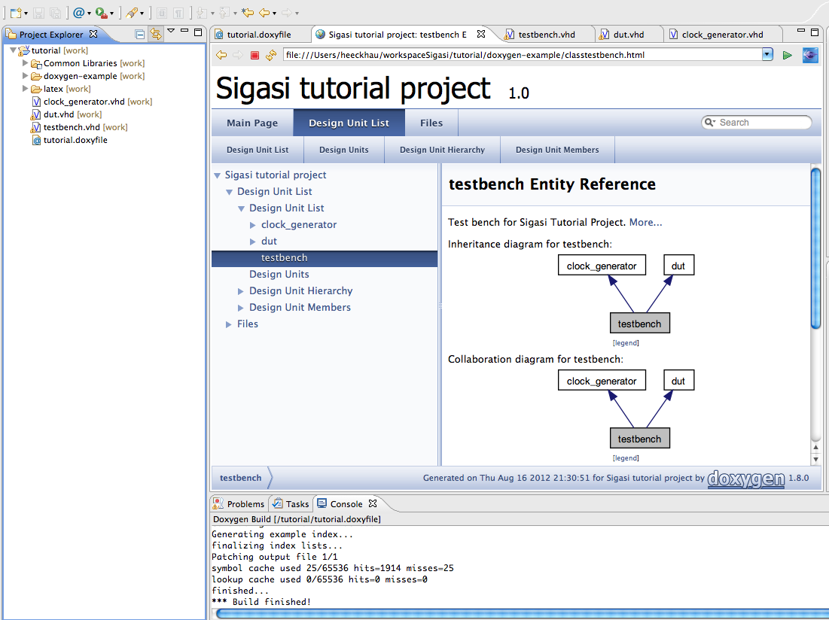Expand the Files node in navigation tree
The height and width of the screenshot is (620, 829).
(x=228, y=324)
